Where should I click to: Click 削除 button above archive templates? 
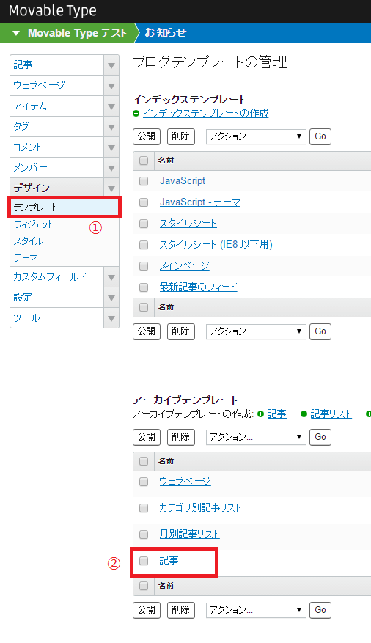pyautogui.click(x=181, y=437)
